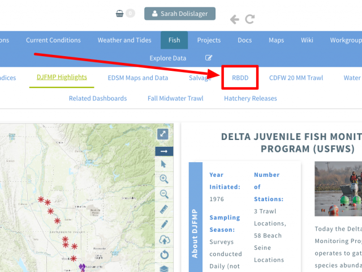
Task: Open the Hatchery Releases tab
Action: point(251,99)
